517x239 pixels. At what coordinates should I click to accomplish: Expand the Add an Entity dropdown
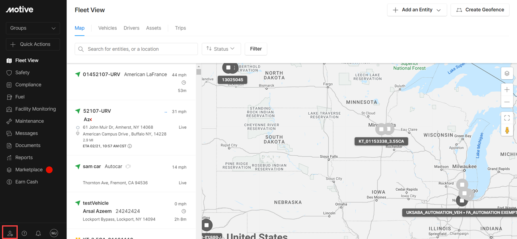[x=417, y=10]
